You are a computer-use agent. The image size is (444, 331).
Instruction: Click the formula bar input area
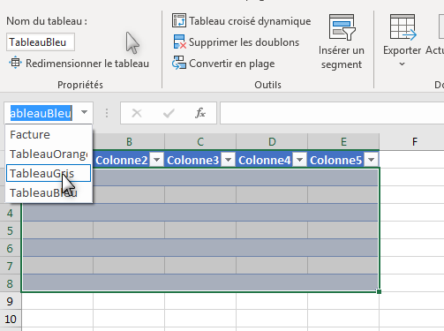tap(332, 113)
